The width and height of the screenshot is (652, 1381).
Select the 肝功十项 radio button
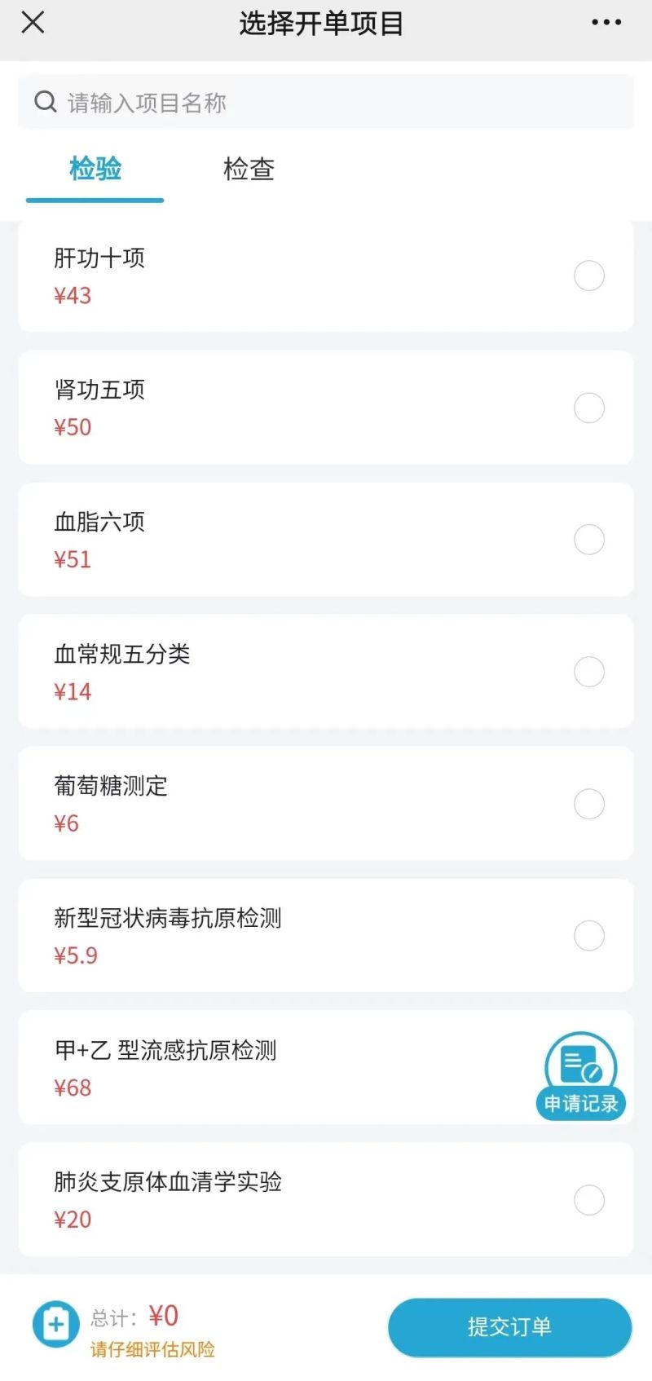coord(588,276)
